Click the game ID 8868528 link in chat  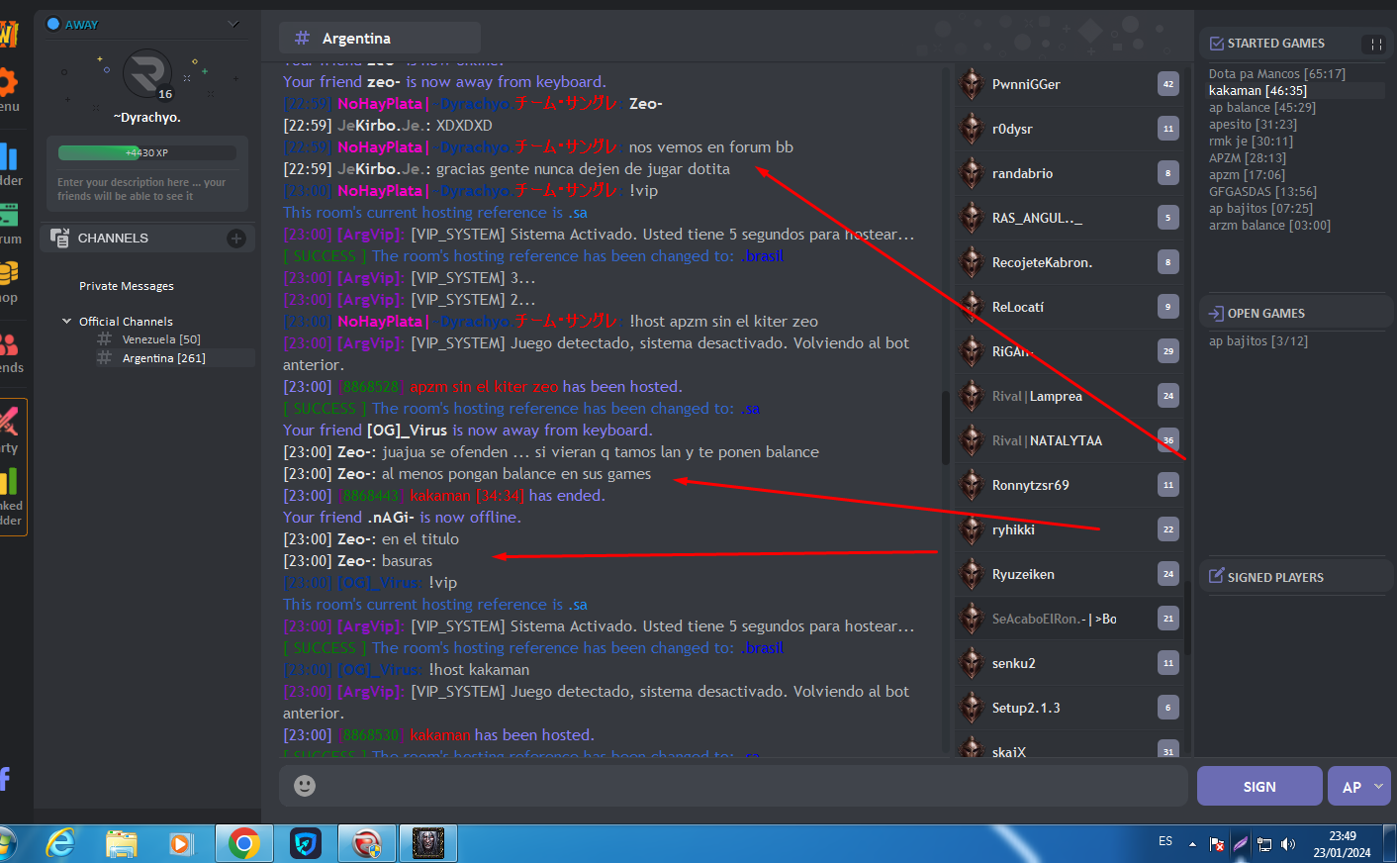371,387
